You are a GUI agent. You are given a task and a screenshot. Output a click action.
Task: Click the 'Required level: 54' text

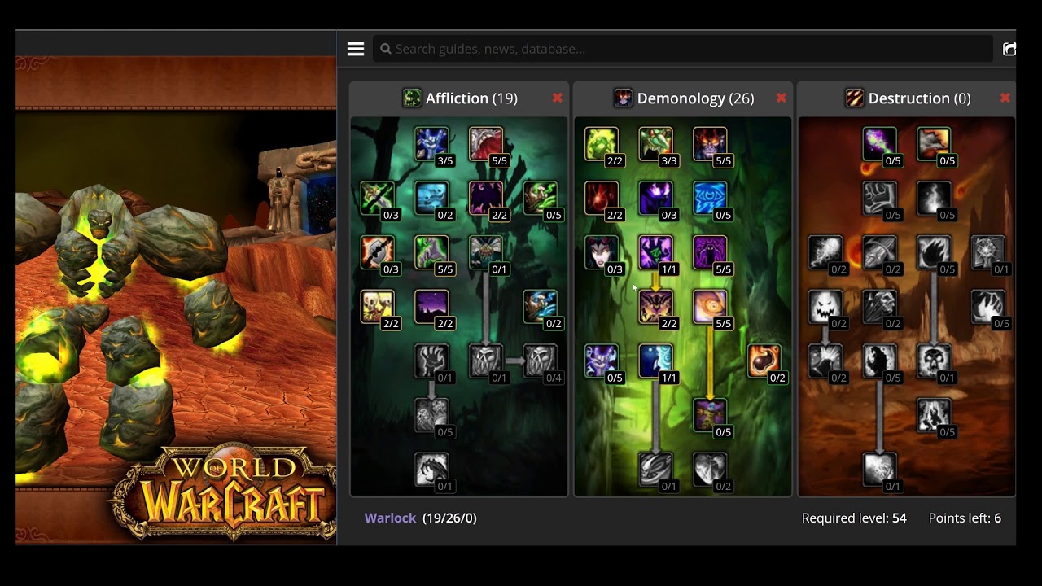[x=854, y=518]
